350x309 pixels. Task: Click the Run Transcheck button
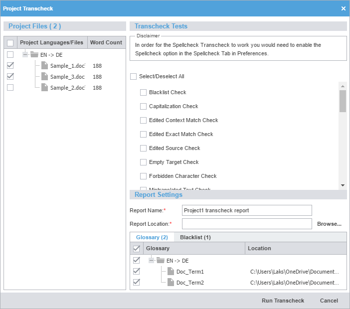[x=283, y=301]
